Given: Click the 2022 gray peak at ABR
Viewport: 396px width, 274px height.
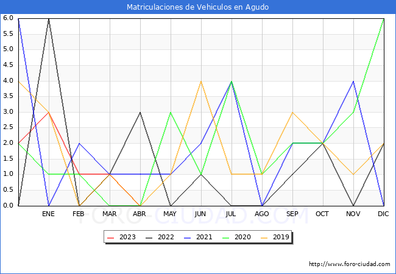Looking at the screenshot, I should click(140, 112).
